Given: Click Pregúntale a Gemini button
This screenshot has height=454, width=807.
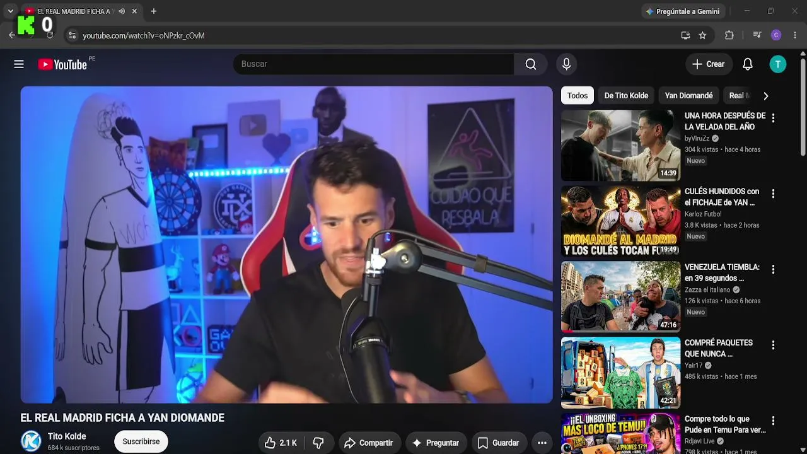Looking at the screenshot, I should click(x=682, y=11).
